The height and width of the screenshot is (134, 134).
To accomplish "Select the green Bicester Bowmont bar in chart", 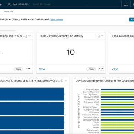I will pos(117,92).
